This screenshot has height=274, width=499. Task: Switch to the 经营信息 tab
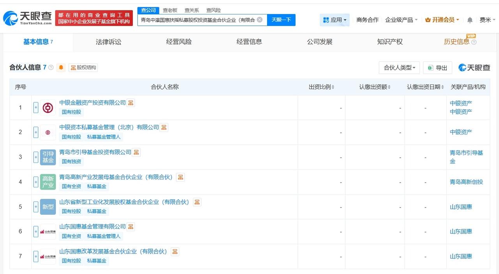(x=249, y=42)
